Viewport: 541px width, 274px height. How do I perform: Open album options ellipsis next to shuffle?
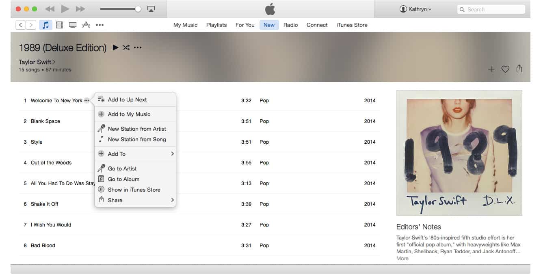pyautogui.click(x=138, y=48)
